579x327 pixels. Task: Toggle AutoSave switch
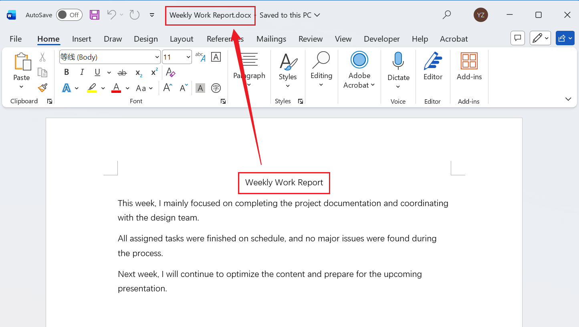[69, 15]
